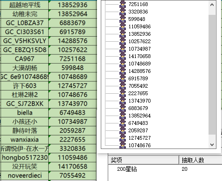Screen dimensions: 222x181
Task: Select the spreadsheet cell containing 超越地平线
Action: pos(25,5)
